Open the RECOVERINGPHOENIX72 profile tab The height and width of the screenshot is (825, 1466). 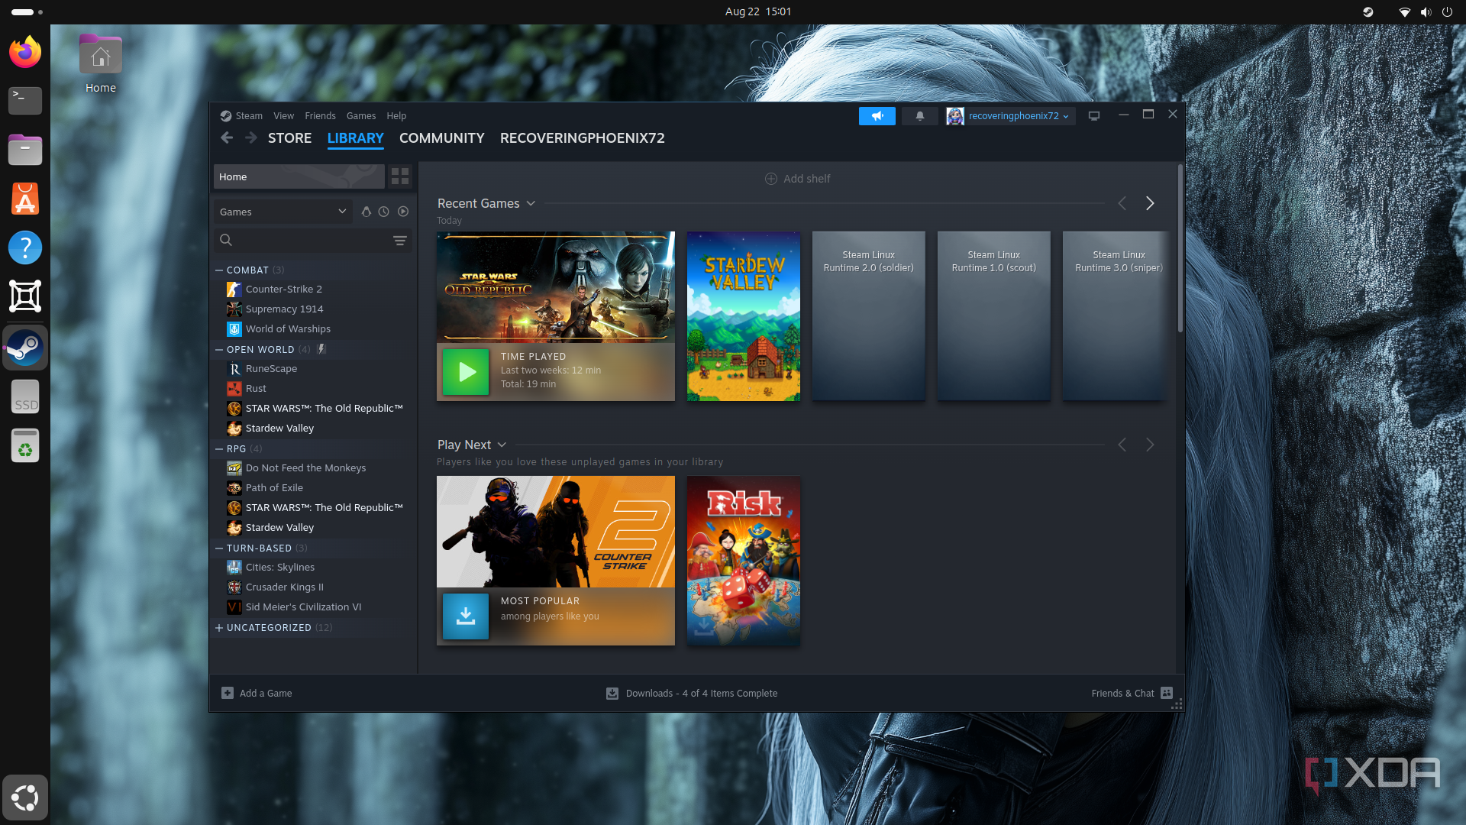tap(582, 138)
